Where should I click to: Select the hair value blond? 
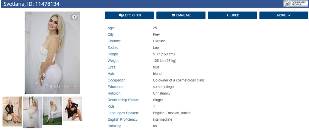157,74
